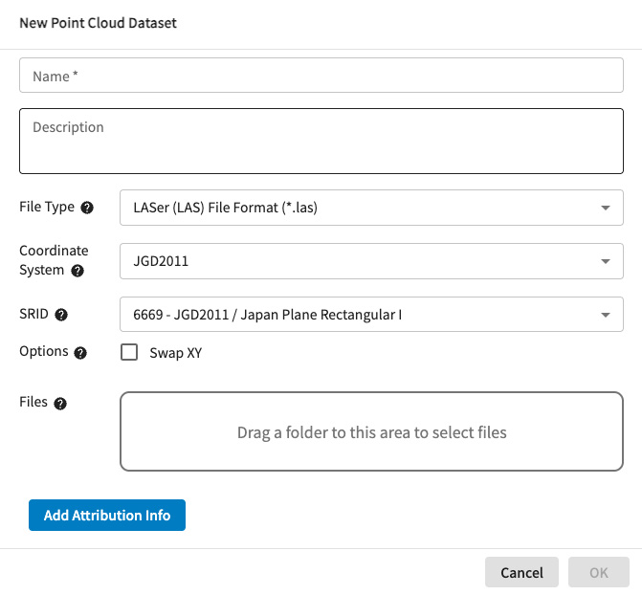The image size is (642, 595).
Task: Enable the Swap XY checkbox
Action: coord(130,353)
